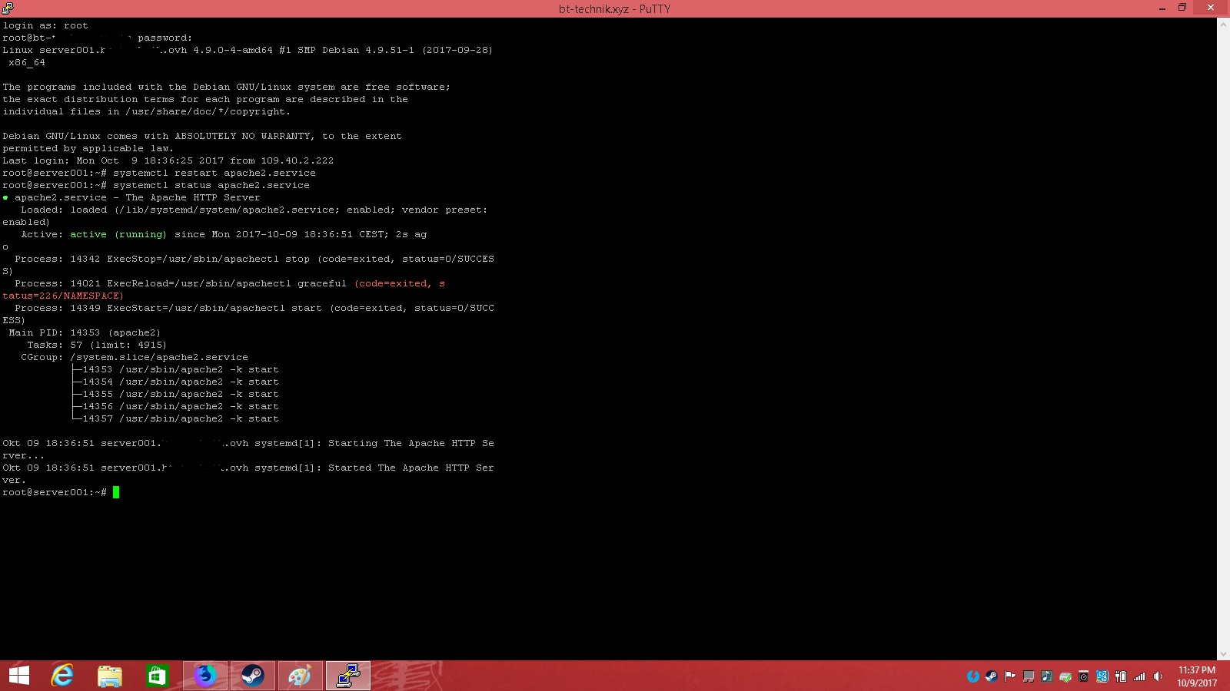
Task: Switch to the Firefox taskbar window
Action: (205, 676)
